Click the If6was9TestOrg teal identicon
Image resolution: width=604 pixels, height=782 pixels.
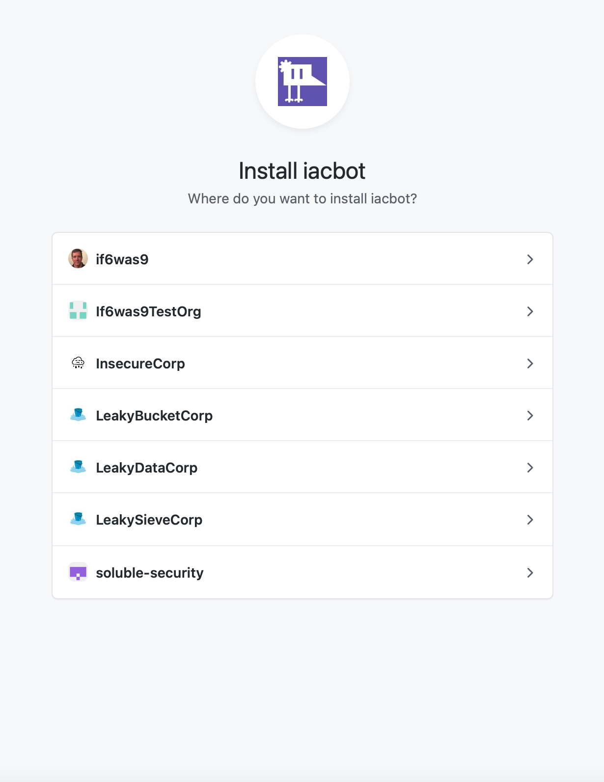click(78, 311)
